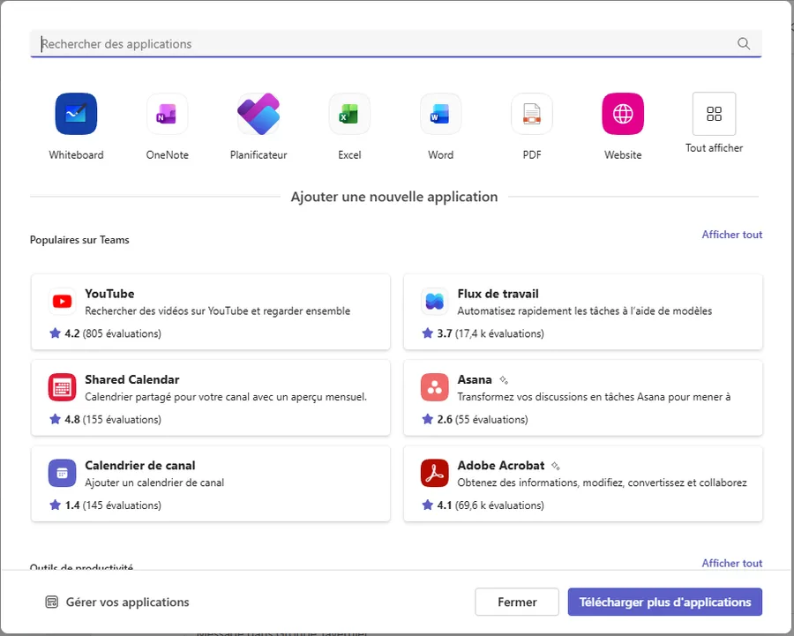Click 'Calendrier partagé pour votre canal' description
The width and height of the screenshot is (794, 636).
tap(226, 397)
